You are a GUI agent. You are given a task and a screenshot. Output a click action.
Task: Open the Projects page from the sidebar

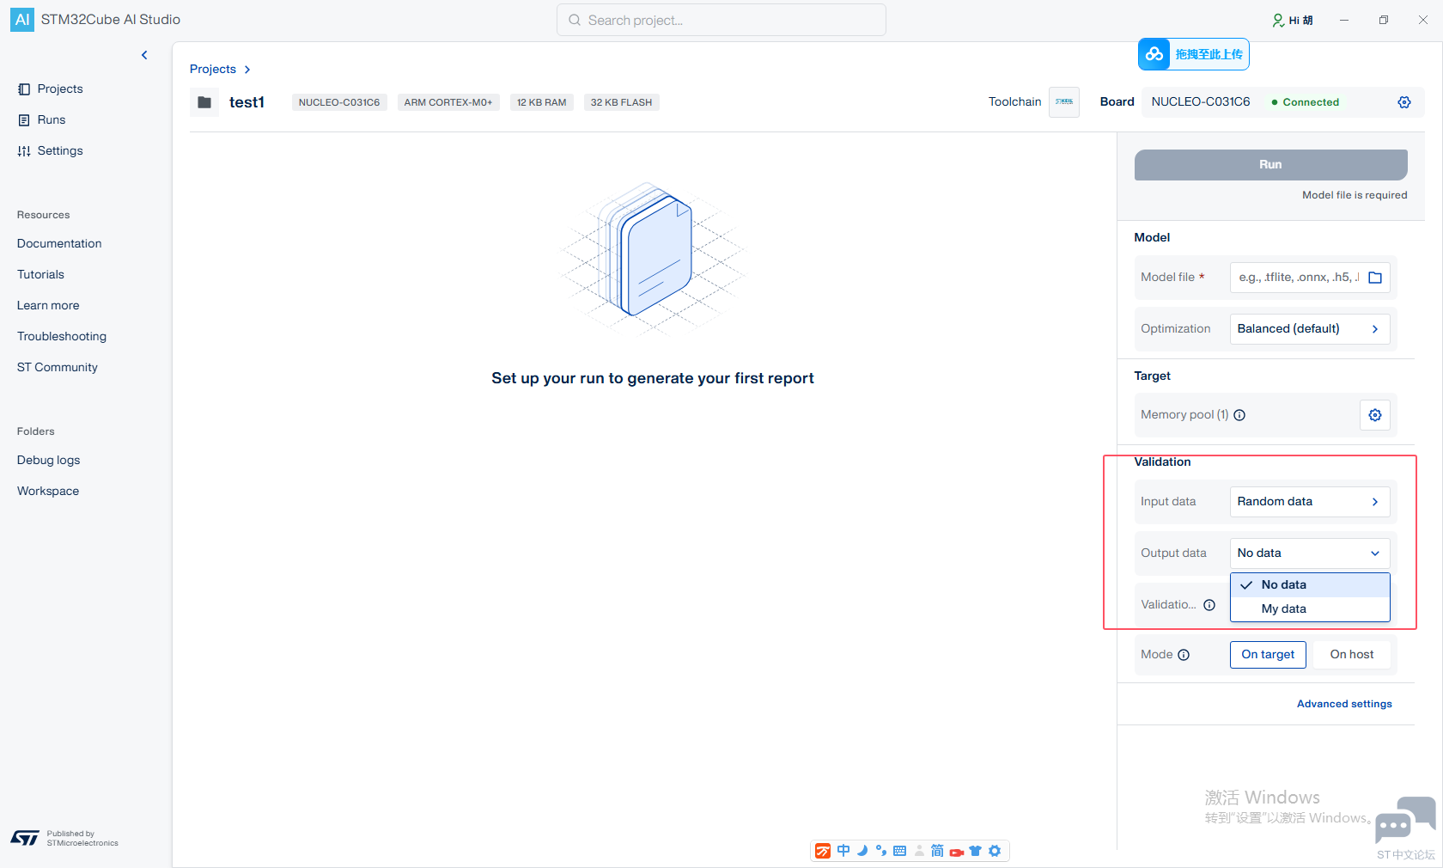(x=51, y=89)
